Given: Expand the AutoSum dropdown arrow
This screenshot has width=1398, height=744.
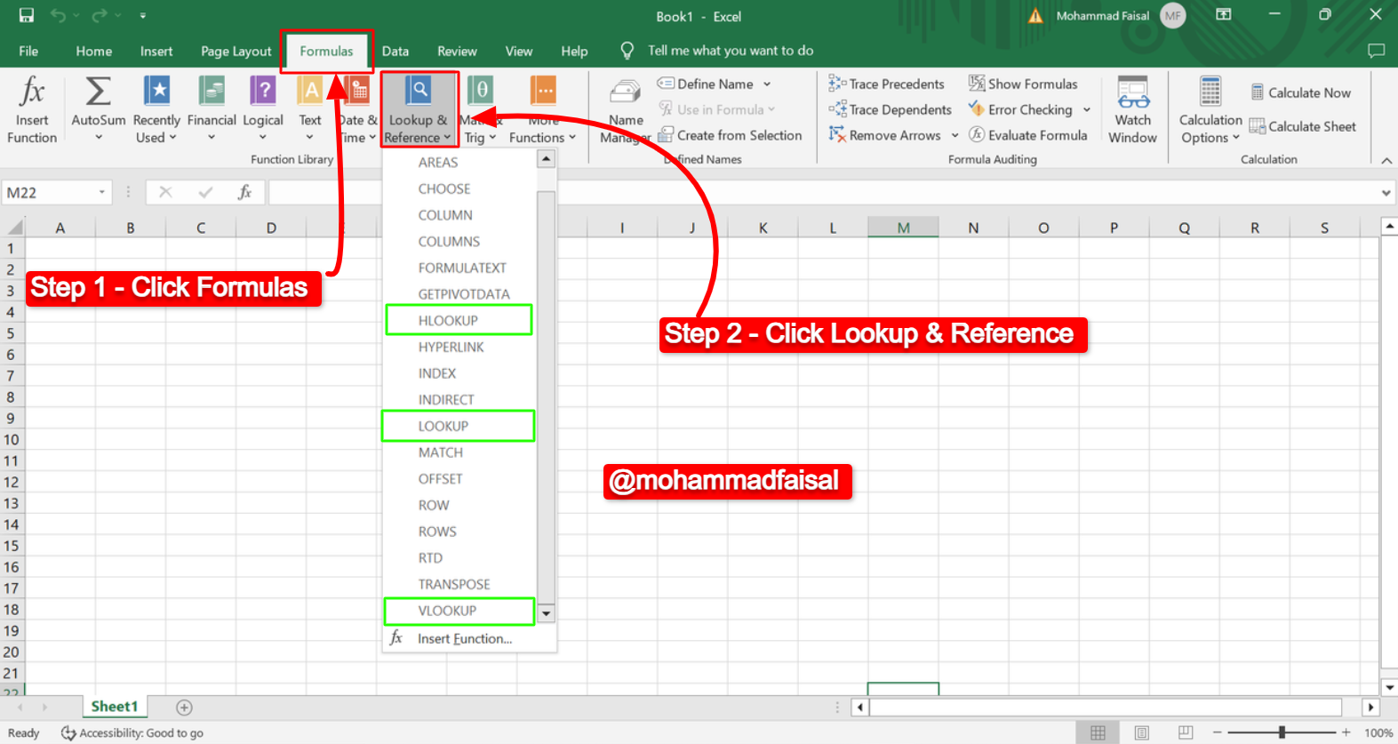Looking at the screenshot, I should [99, 137].
